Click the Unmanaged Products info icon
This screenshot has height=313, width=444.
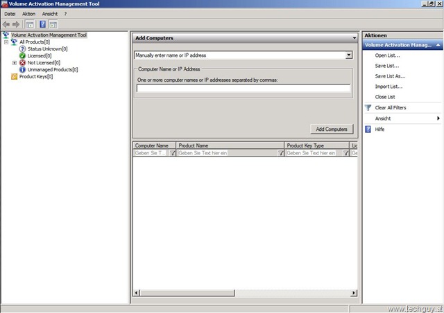22,69
